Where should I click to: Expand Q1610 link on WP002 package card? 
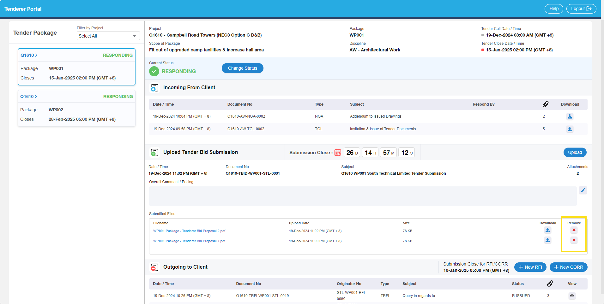click(x=28, y=96)
